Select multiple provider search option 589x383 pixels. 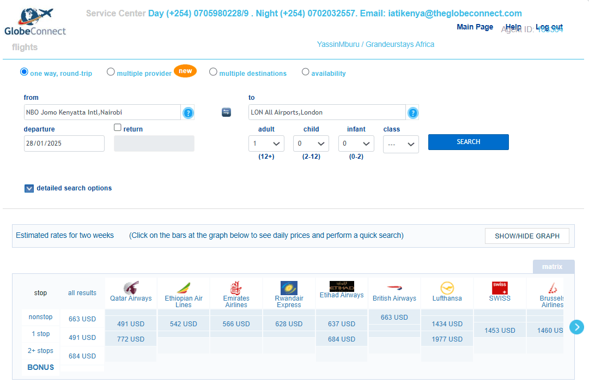(111, 72)
